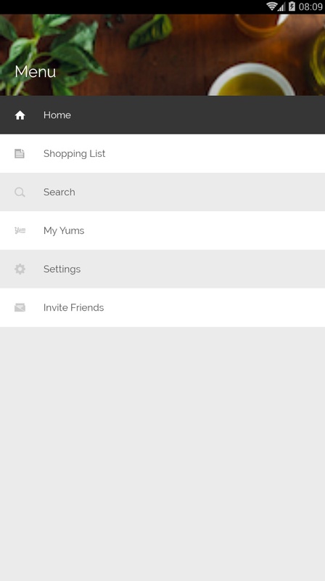Image resolution: width=325 pixels, height=581 pixels.
Task: Tap the Search magnifier icon
Action: click(20, 192)
